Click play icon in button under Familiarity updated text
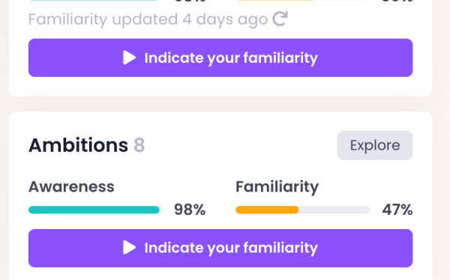 (x=130, y=58)
